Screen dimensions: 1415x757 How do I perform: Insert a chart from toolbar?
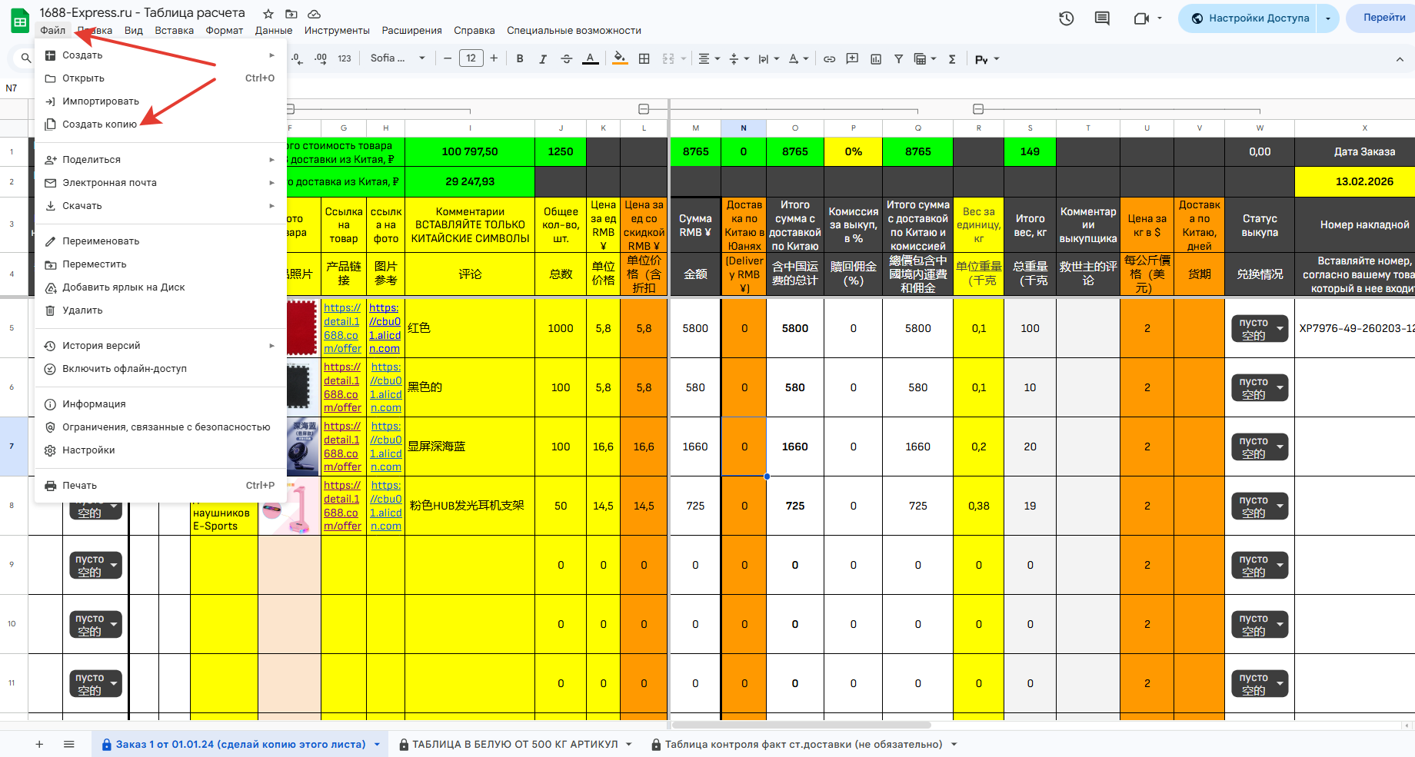point(876,59)
